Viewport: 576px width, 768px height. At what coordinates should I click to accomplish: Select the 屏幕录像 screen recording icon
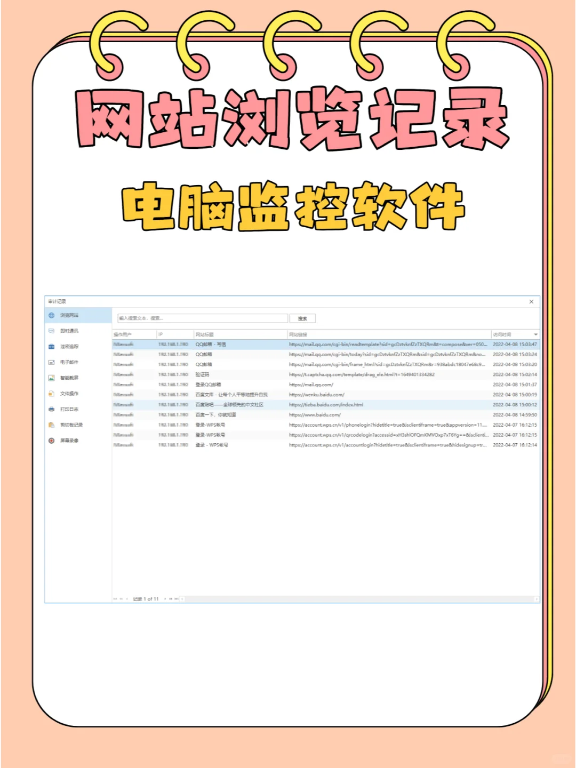51,441
